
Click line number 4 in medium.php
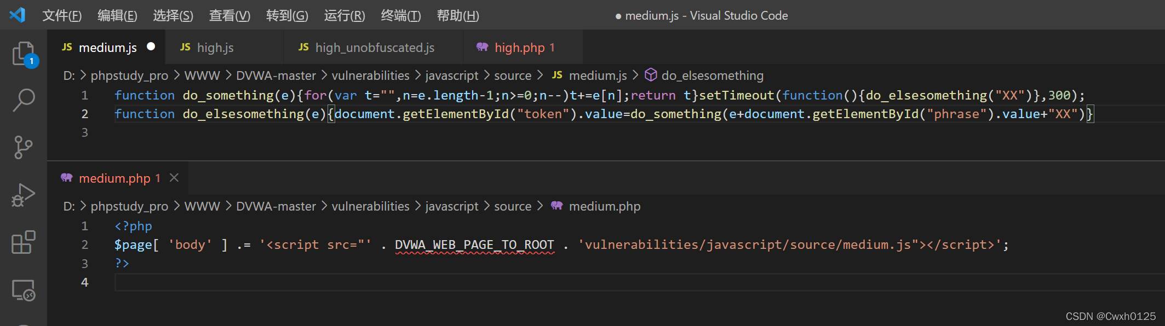(85, 282)
